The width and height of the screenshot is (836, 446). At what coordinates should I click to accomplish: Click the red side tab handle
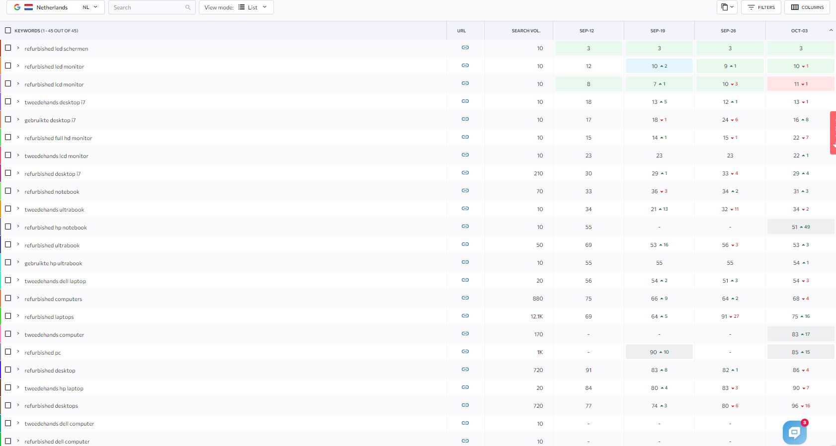pos(833,133)
